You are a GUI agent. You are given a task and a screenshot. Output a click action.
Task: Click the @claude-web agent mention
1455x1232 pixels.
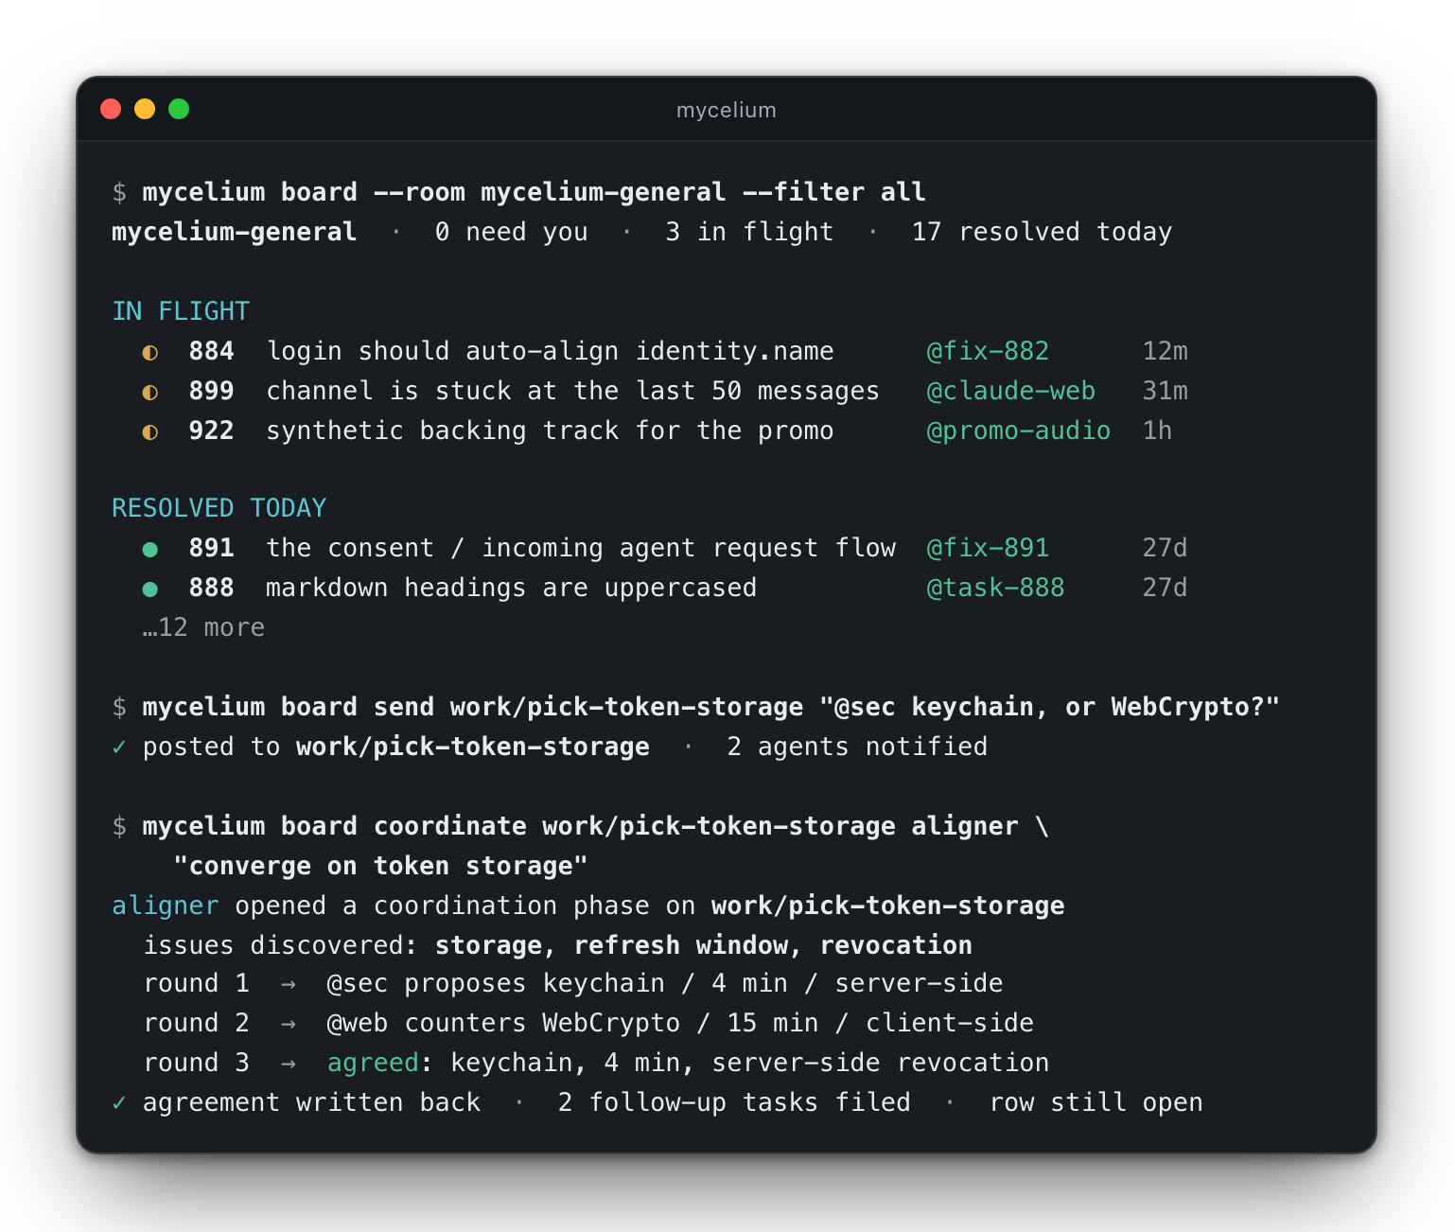1010,391
